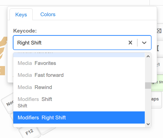
Task: Select highlighted Modifiers Right Shift option
Action: coord(79,118)
